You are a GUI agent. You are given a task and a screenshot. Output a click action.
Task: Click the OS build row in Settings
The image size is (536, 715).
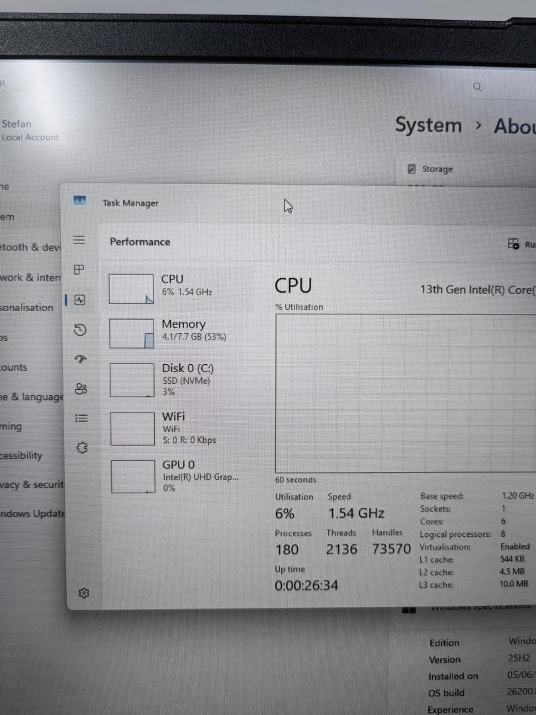pyautogui.click(x=482, y=692)
